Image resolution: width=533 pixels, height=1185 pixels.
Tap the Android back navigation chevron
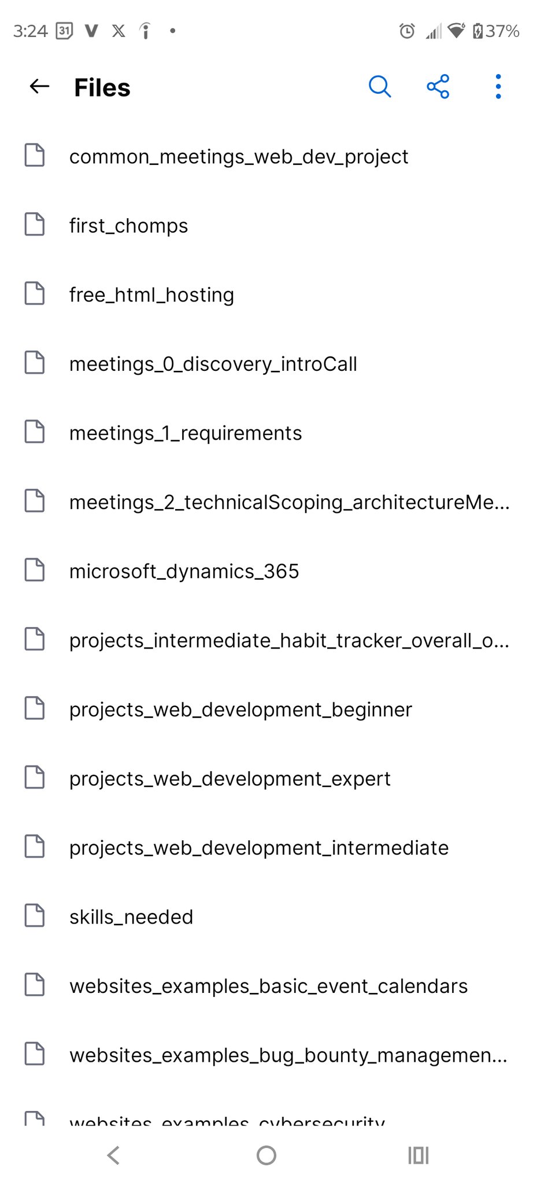point(114,1155)
